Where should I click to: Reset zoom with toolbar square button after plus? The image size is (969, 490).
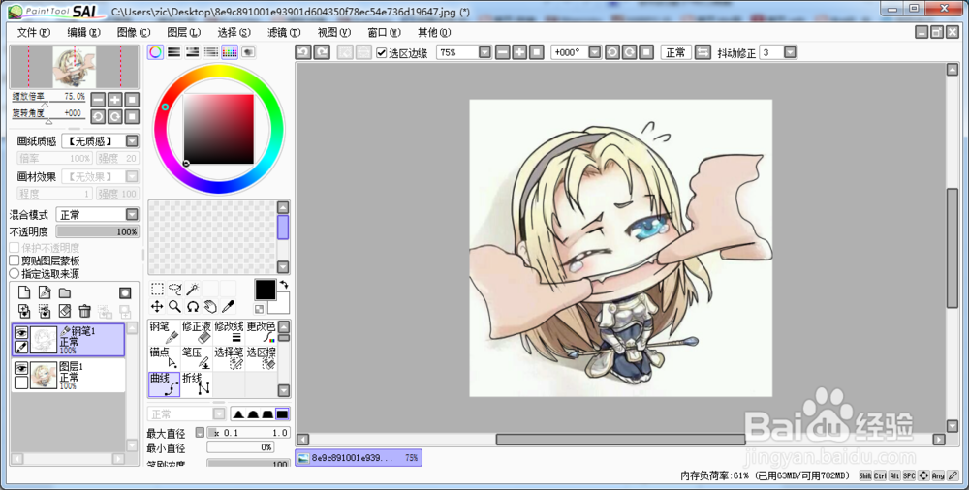[x=537, y=52]
